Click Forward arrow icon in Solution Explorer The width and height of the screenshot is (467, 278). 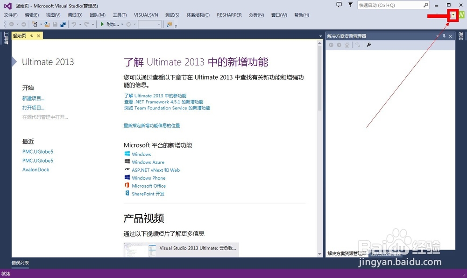[339, 45]
